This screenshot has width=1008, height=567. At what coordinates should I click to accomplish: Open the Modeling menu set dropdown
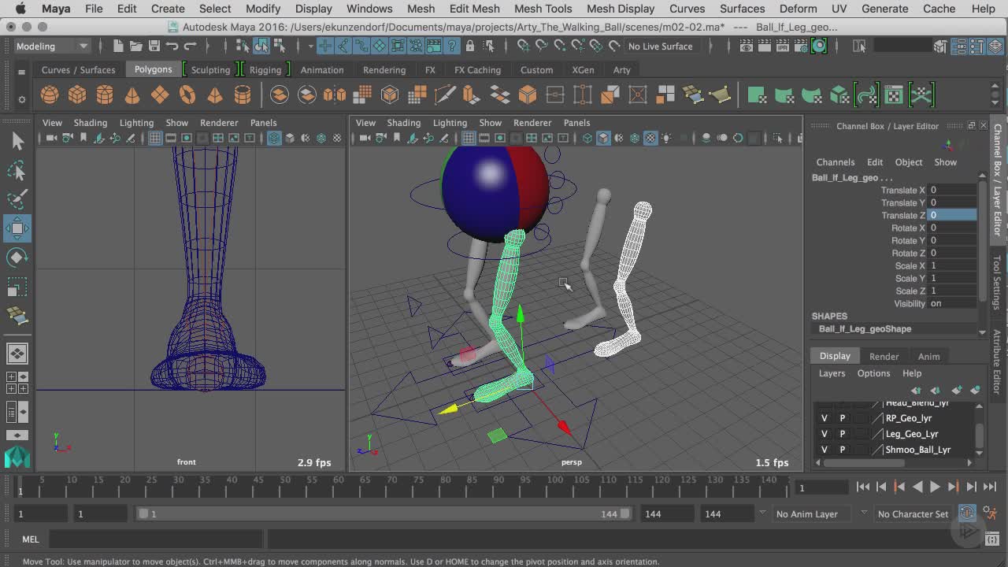click(x=52, y=46)
